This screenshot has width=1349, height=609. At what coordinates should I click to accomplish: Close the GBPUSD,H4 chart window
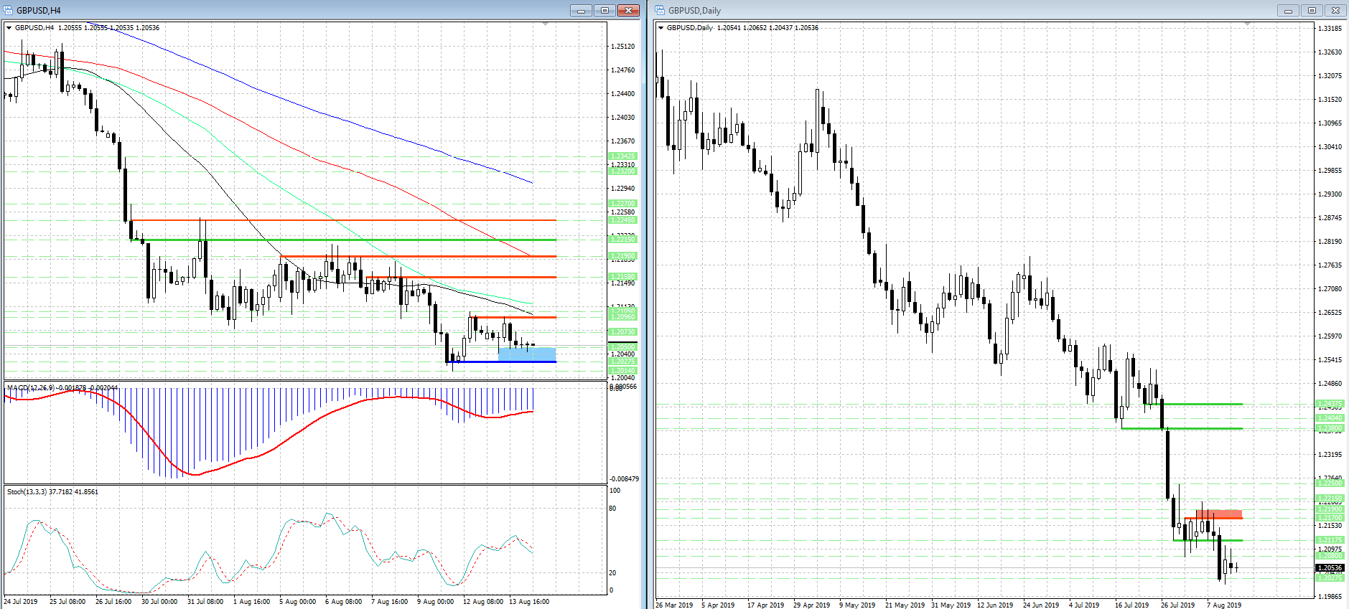(628, 10)
